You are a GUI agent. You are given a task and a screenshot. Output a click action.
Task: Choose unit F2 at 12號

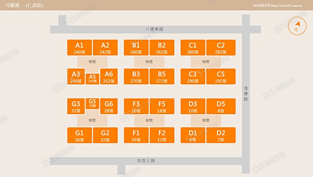click(x=162, y=135)
